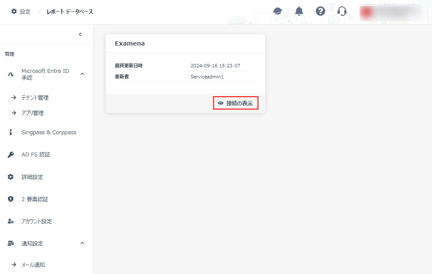Click the Microsoft Entra ID triangle icon

tap(11, 75)
